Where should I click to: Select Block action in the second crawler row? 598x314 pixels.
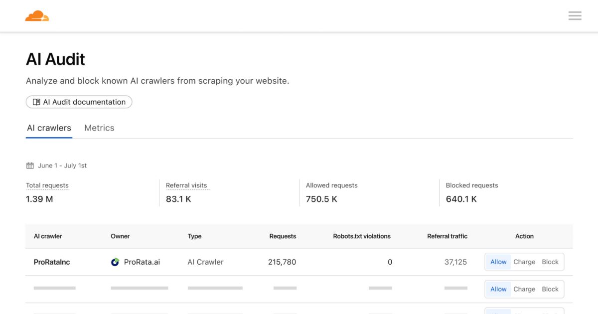(550, 289)
